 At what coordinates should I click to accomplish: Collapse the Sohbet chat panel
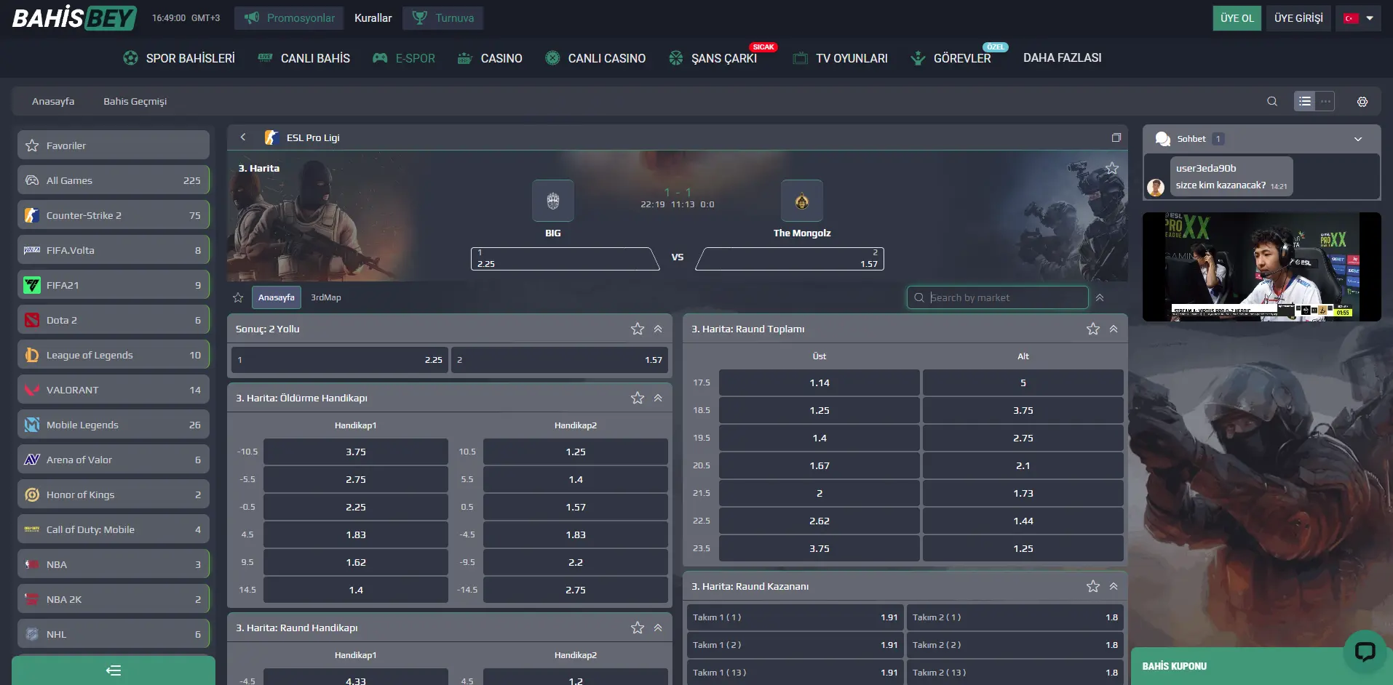pos(1358,139)
